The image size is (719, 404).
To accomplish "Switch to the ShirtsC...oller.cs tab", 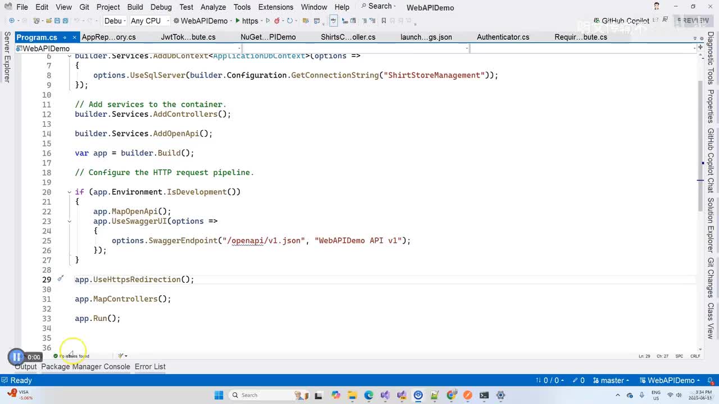I will [348, 37].
